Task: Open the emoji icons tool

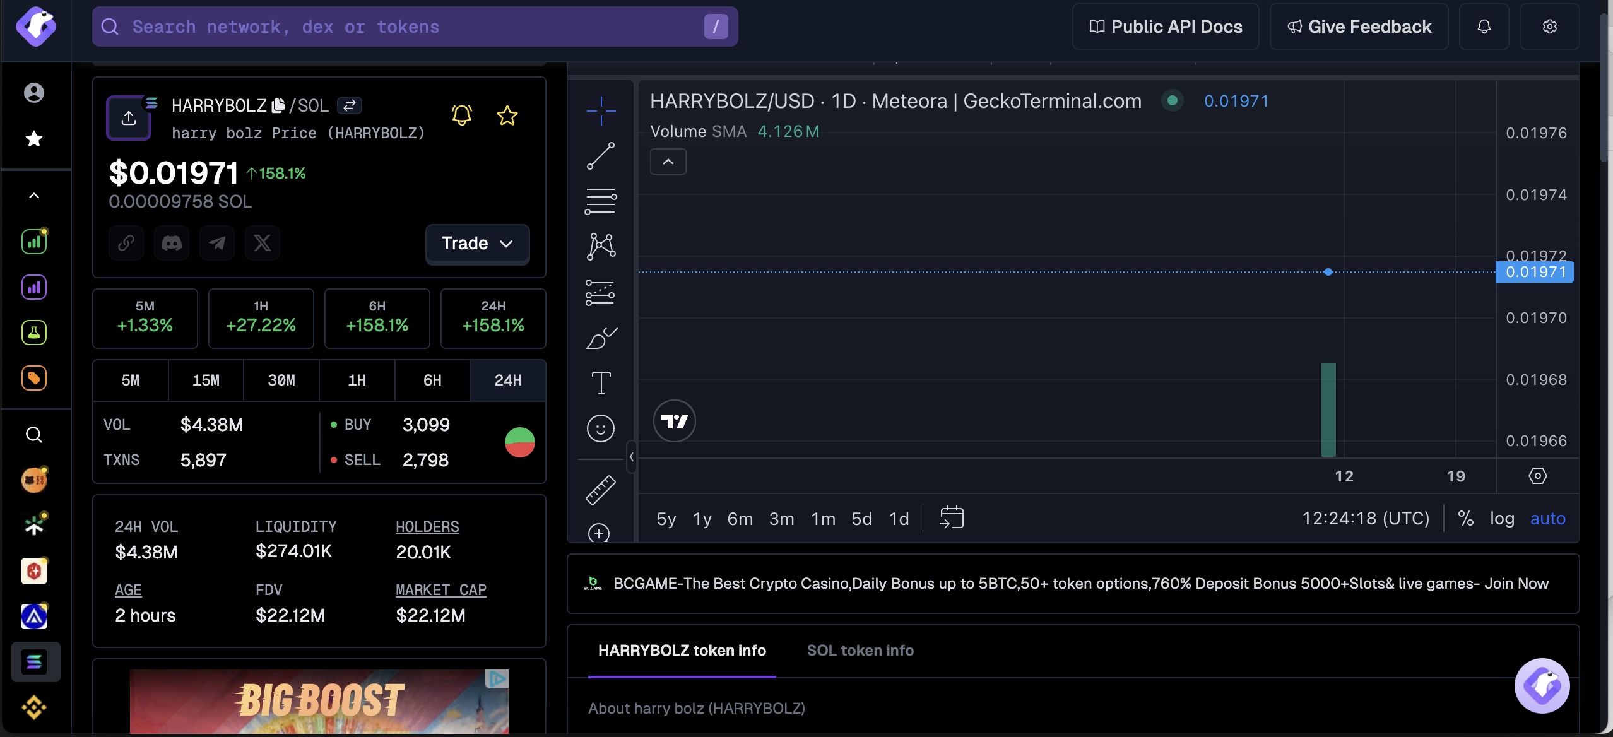Action: click(x=601, y=429)
